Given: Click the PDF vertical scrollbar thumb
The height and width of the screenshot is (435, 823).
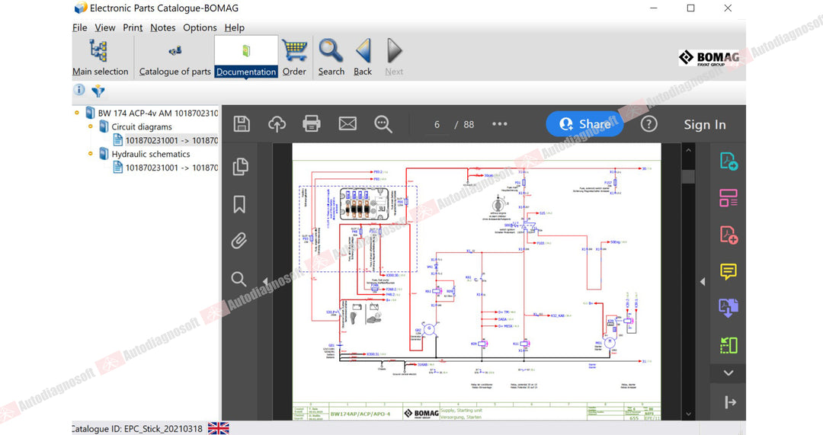Looking at the screenshot, I should pos(688,176).
